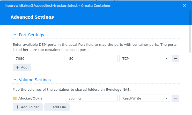Open the TCP protocol dropdown

144,58
